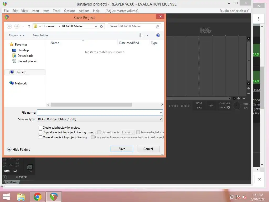Click the audio device closed status
This screenshot has height=202, width=269.
[235, 11]
